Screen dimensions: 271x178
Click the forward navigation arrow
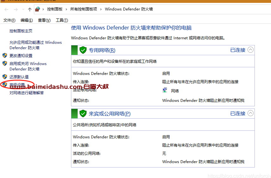pos(16,10)
